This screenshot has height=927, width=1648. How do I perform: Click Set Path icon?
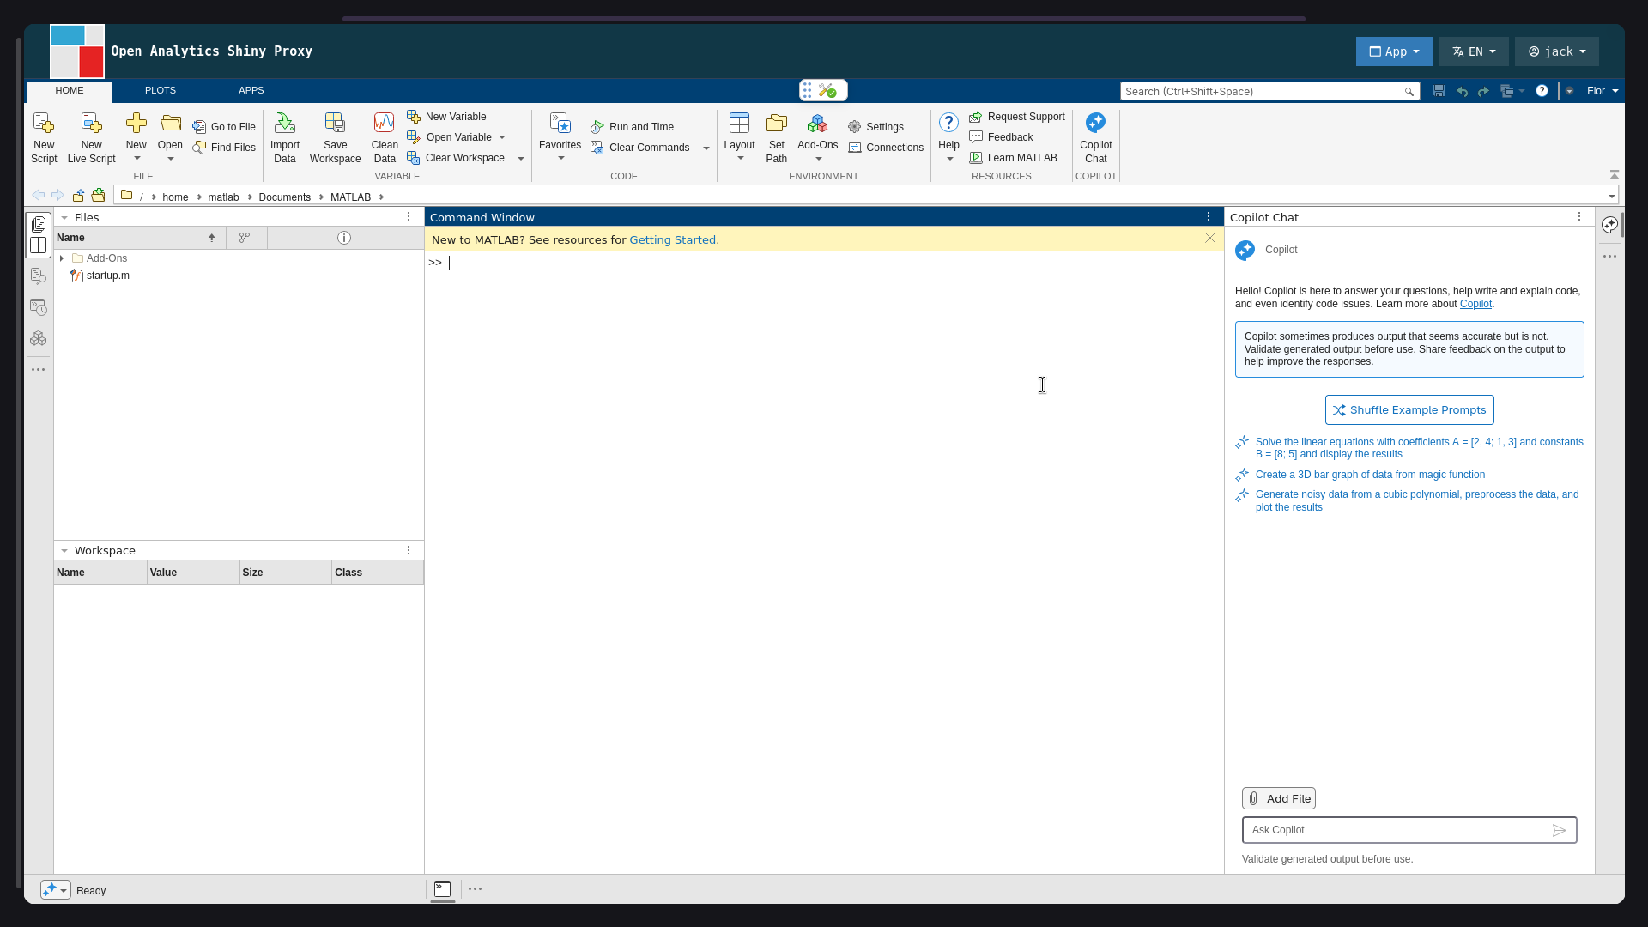click(777, 137)
